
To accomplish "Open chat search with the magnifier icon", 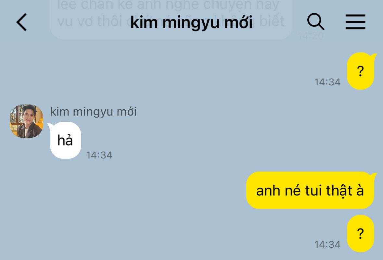I will [315, 22].
